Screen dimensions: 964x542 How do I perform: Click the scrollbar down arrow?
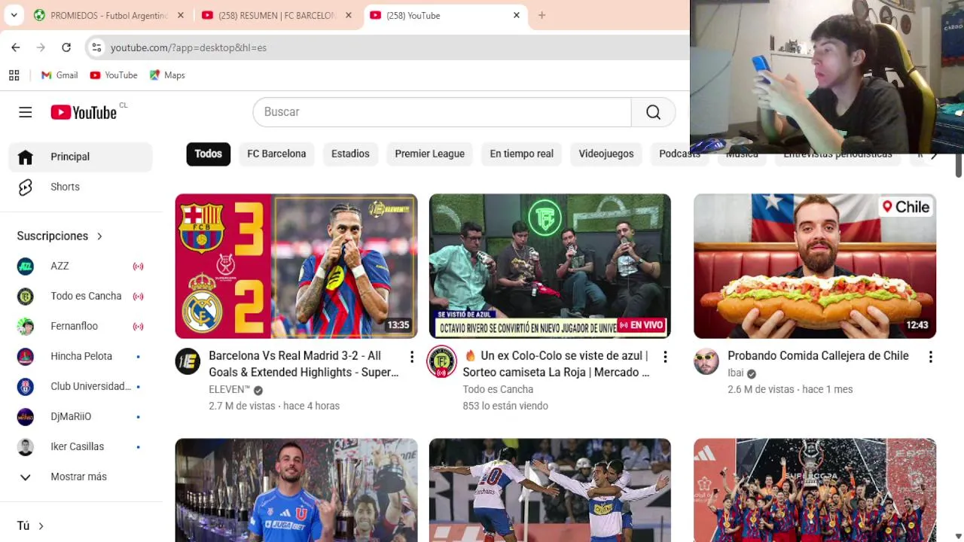[959, 536]
